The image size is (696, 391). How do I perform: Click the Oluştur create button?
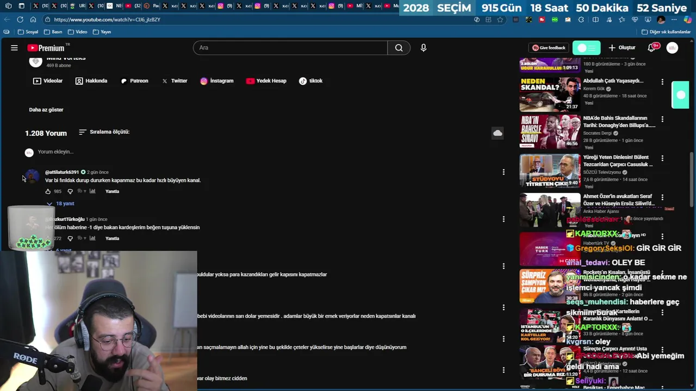click(622, 48)
